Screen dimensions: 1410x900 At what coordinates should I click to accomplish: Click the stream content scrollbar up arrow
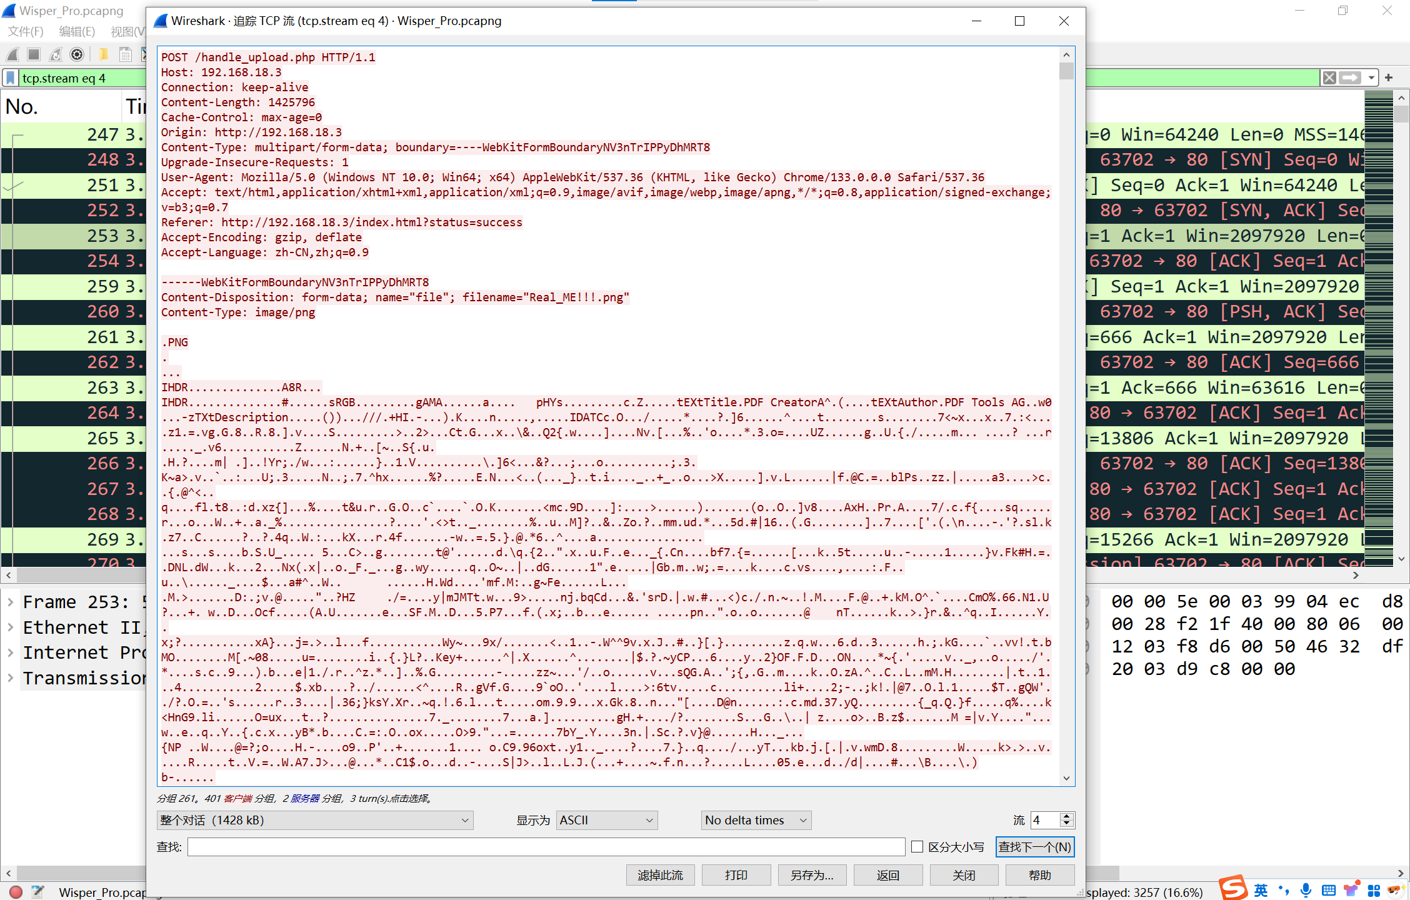tap(1066, 55)
